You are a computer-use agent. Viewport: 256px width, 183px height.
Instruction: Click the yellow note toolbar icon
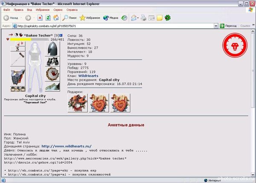[x=160, y=18]
